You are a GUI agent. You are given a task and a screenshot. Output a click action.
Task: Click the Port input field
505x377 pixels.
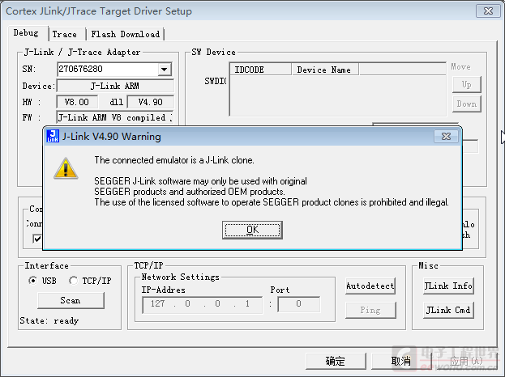[299, 304]
